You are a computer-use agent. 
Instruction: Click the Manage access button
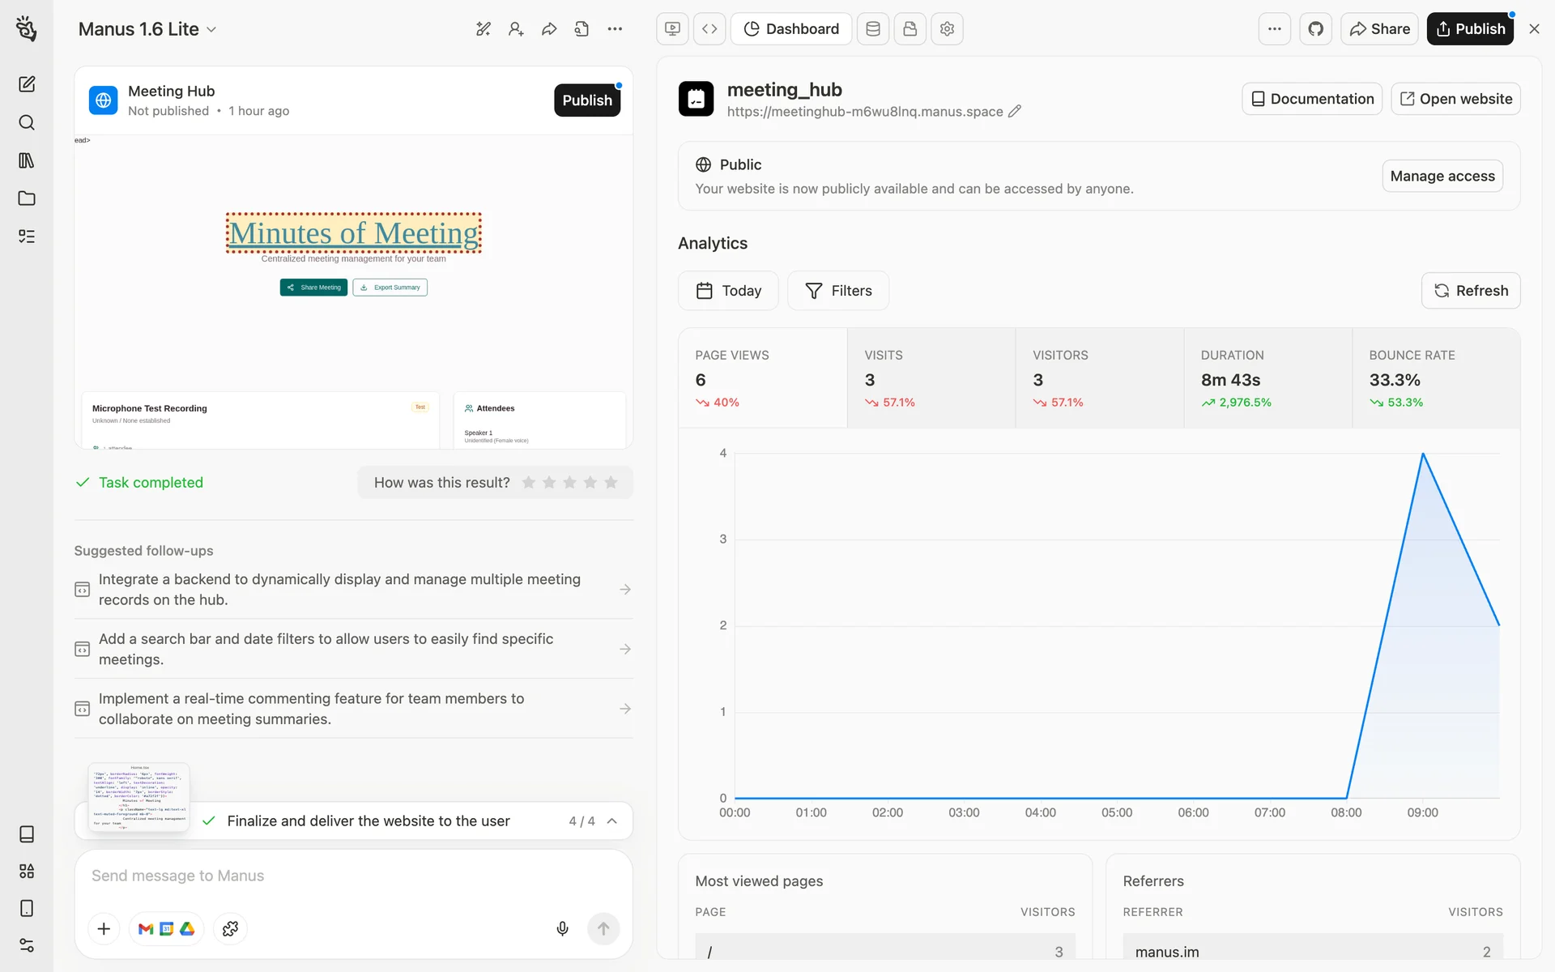point(1442,176)
